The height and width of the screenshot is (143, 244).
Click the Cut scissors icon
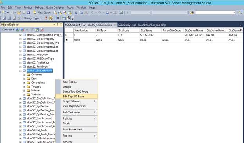pos(76,13)
